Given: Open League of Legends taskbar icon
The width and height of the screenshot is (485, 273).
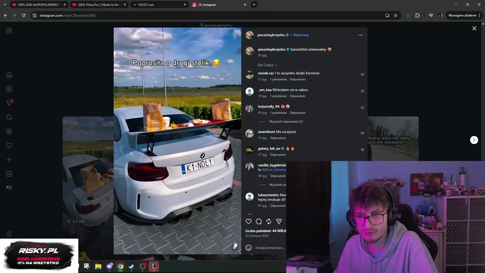Looking at the screenshot, I should click(154, 267).
